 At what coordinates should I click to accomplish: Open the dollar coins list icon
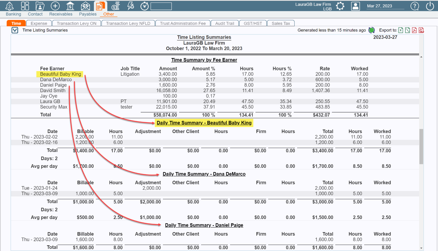[x=116, y=6]
